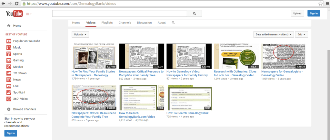Click the YouTube logo

coord(14,14)
